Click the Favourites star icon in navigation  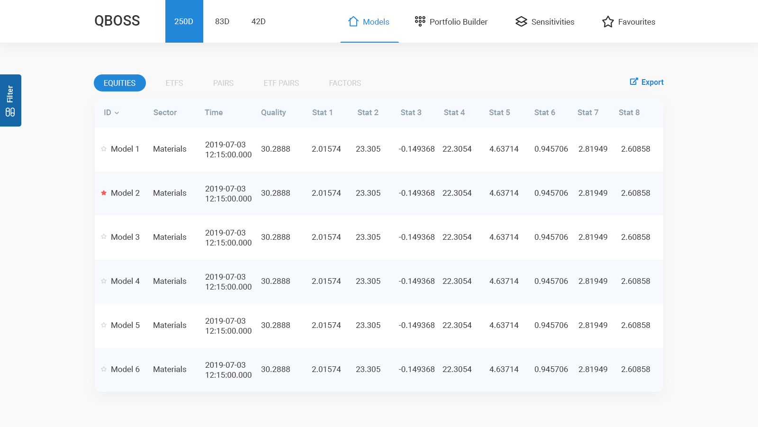608,22
